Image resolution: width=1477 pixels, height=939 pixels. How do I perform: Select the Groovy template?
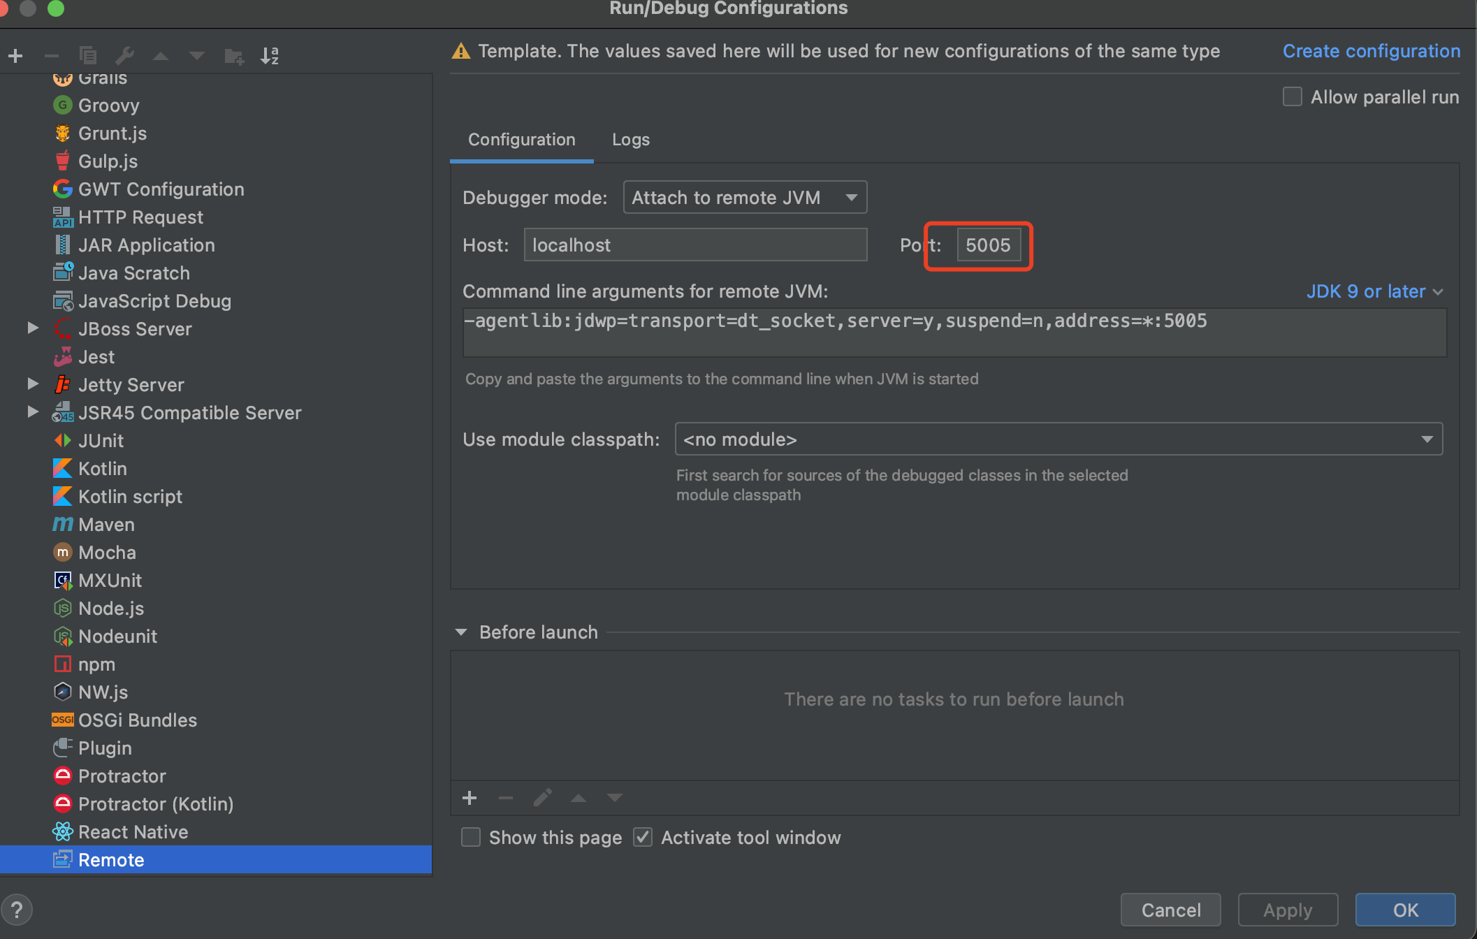pyautogui.click(x=108, y=105)
